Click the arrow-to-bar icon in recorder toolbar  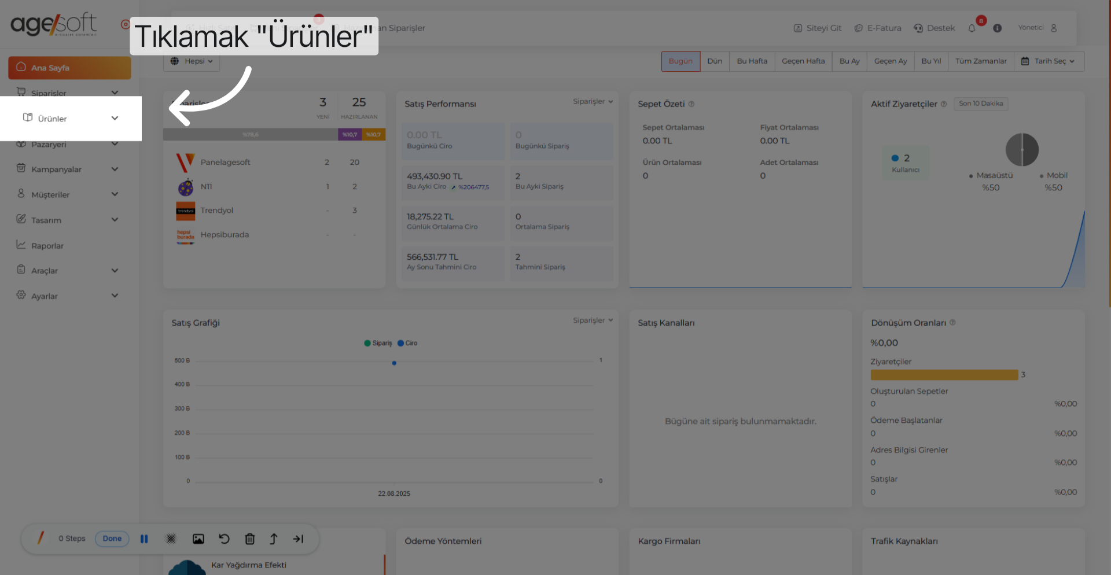298,539
